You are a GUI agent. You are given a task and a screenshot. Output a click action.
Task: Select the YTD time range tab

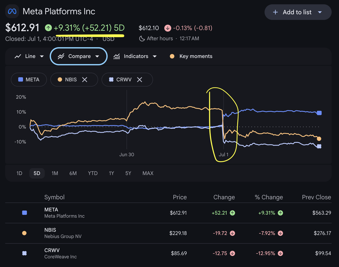pyautogui.click(x=93, y=173)
